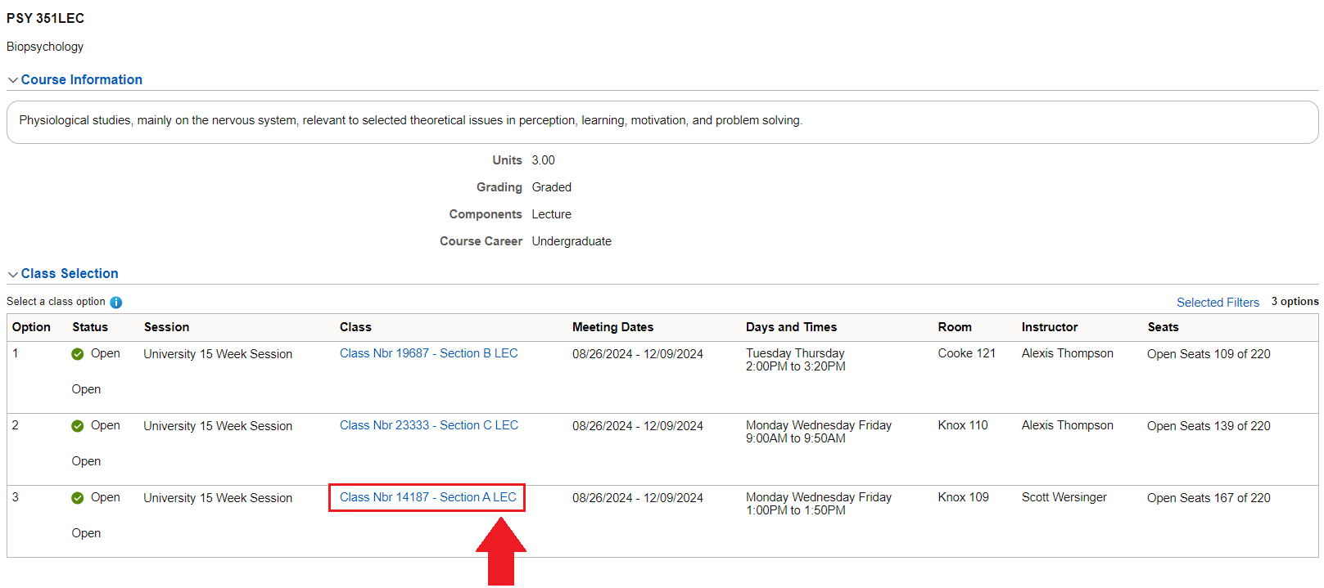1324x588 pixels.
Task: Click the Option column header
Action: click(x=31, y=327)
